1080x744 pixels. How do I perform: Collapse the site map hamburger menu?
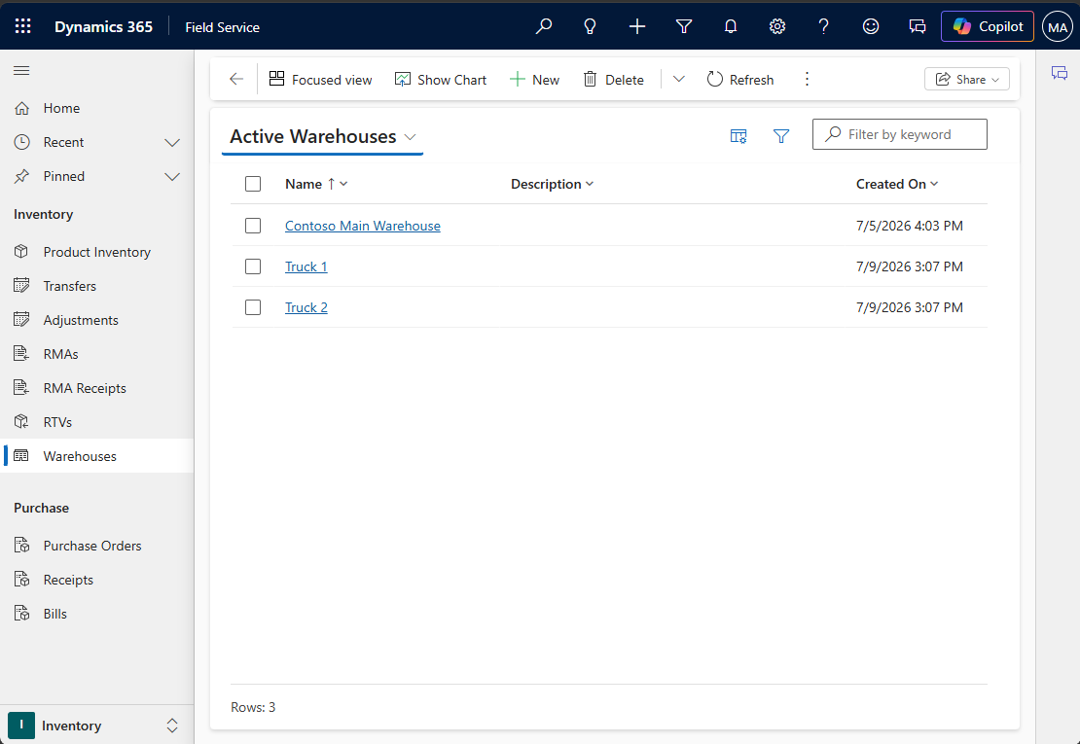[x=22, y=70]
